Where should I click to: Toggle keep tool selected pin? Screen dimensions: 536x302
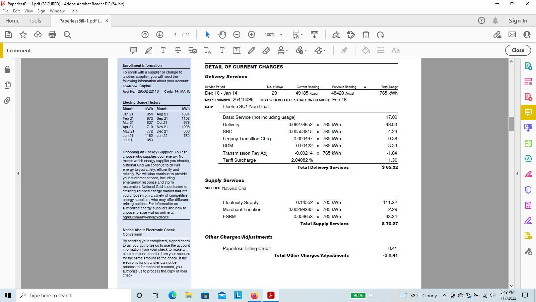[344, 50]
